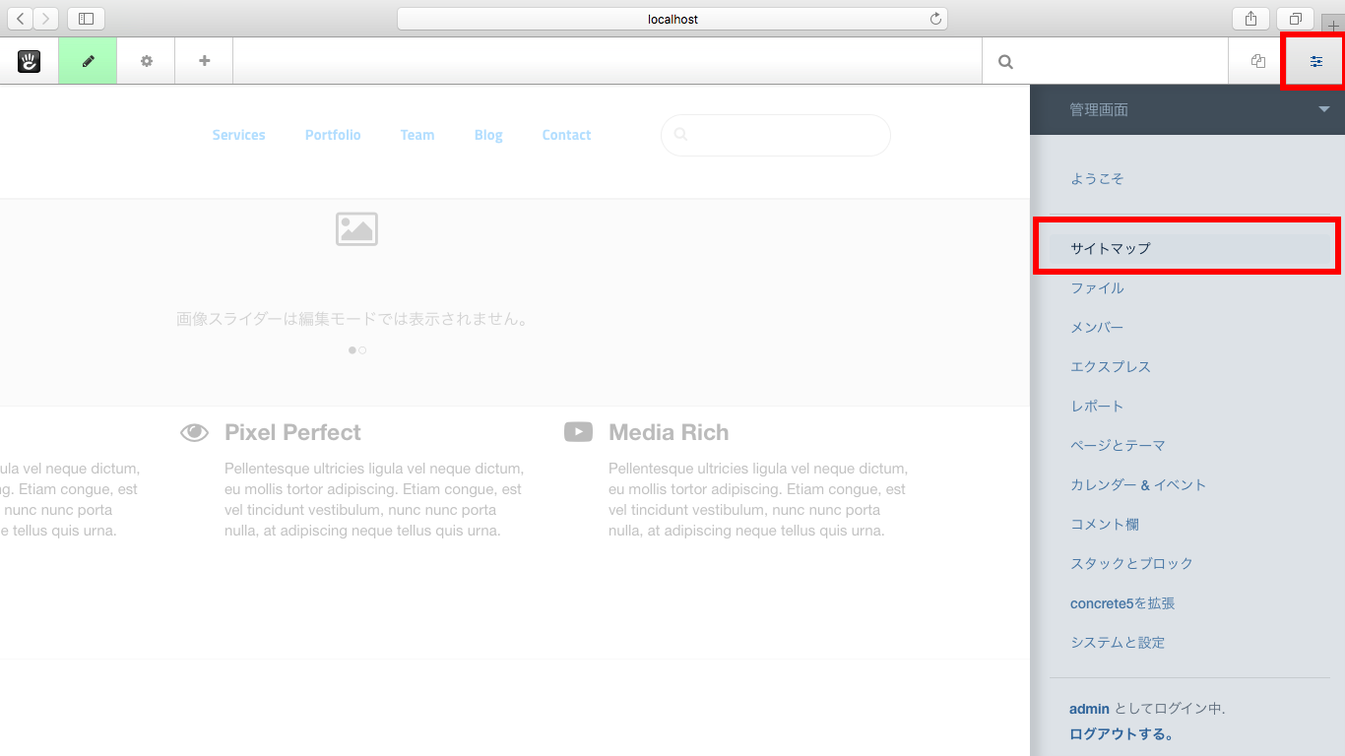Click the toolbar intelligent search field
Screen dimensions: 1345x756
click(1105, 61)
